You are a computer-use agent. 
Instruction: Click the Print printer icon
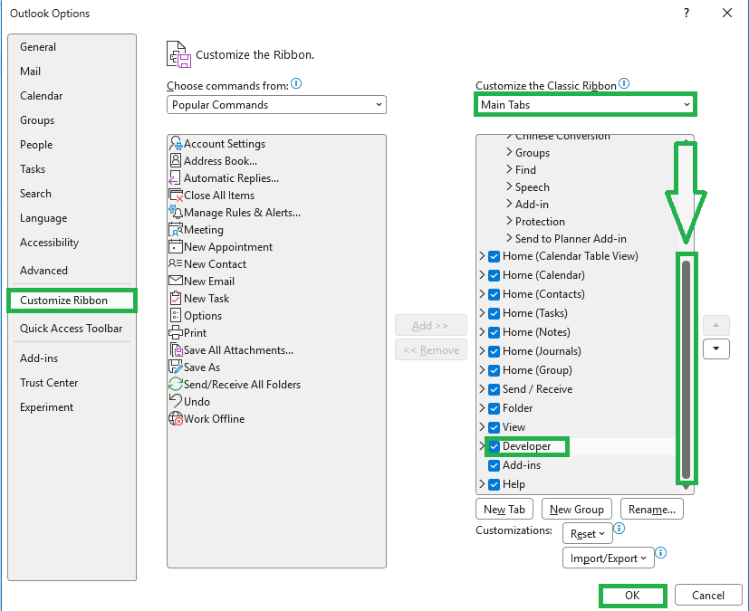tap(176, 332)
